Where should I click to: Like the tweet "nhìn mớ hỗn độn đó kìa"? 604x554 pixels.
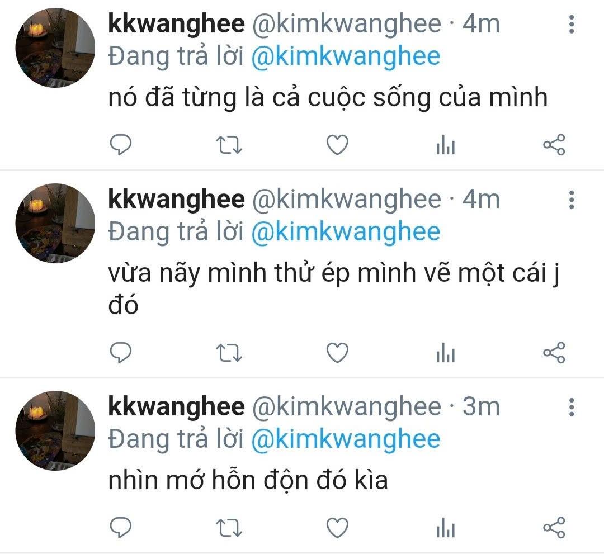(x=337, y=527)
